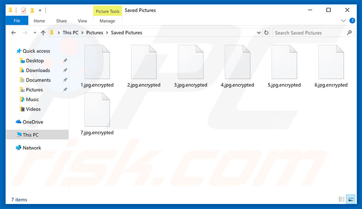Switch to Large icons view in status bar

(x=351, y=199)
